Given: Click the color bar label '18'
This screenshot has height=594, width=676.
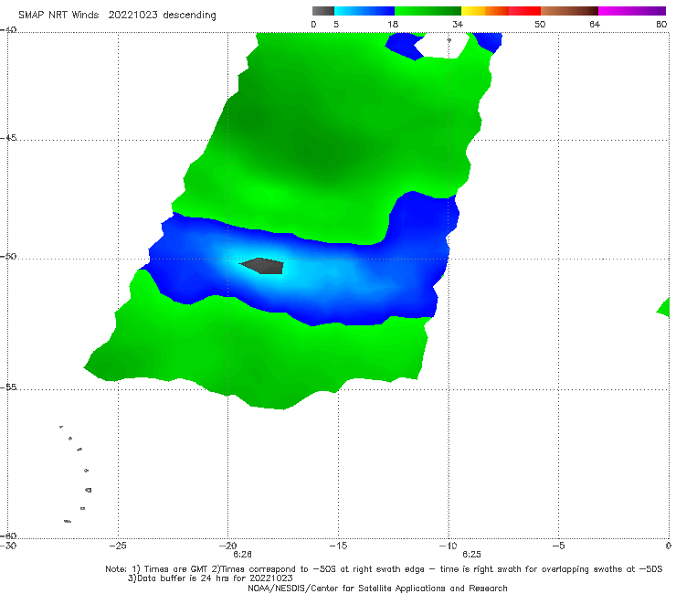Looking at the screenshot, I should pos(393,25).
